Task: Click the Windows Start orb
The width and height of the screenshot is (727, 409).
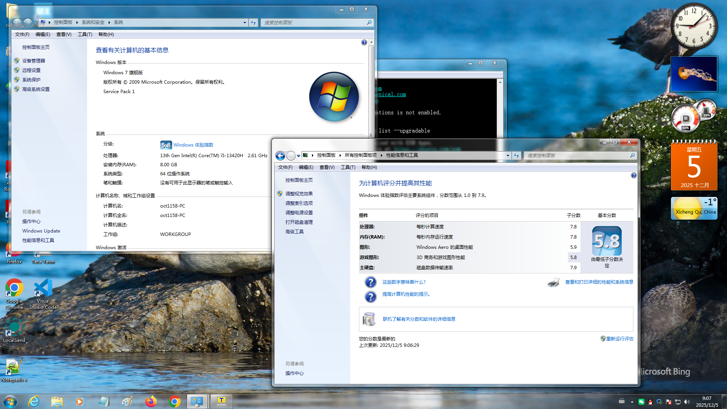Action: [10, 401]
